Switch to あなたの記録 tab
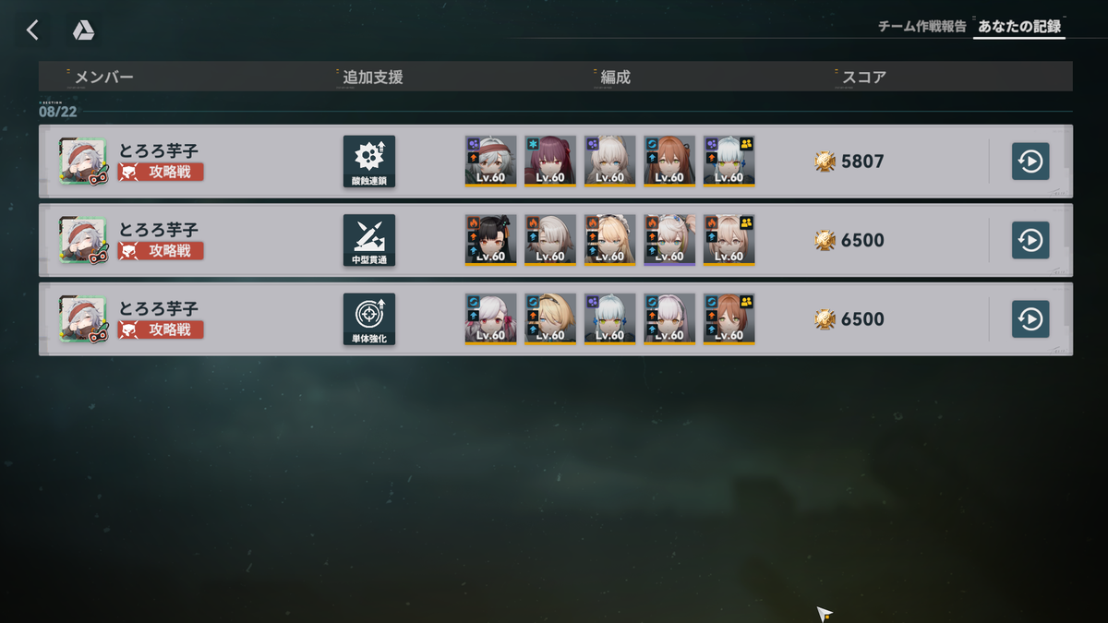 pyautogui.click(x=1019, y=27)
